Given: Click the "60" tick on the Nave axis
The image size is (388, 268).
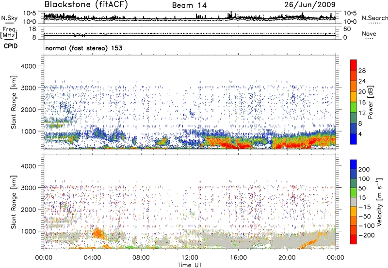Looking at the screenshot, I should pyautogui.click(x=347, y=29).
